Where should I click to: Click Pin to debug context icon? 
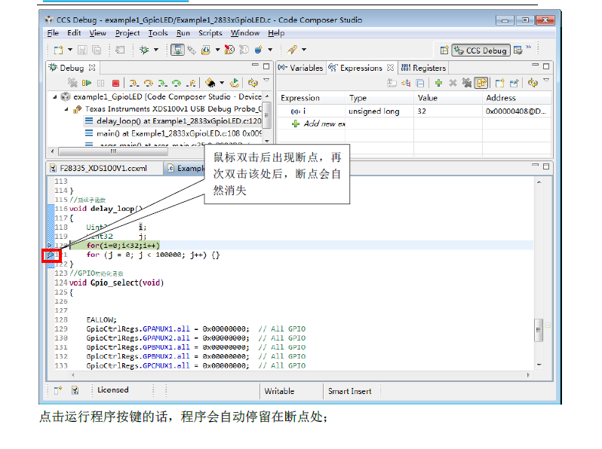coord(514,82)
